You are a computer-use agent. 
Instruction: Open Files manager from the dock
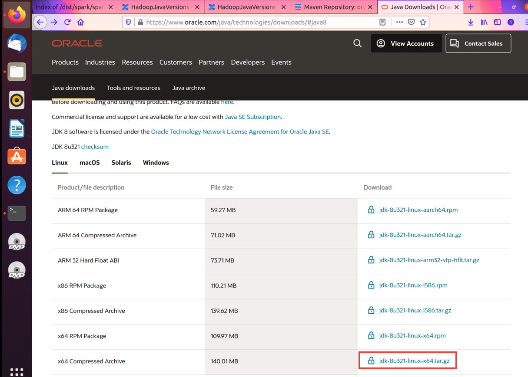17,72
